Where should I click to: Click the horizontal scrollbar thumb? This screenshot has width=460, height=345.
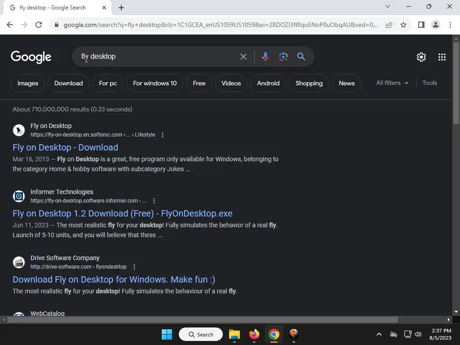[203, 319]
